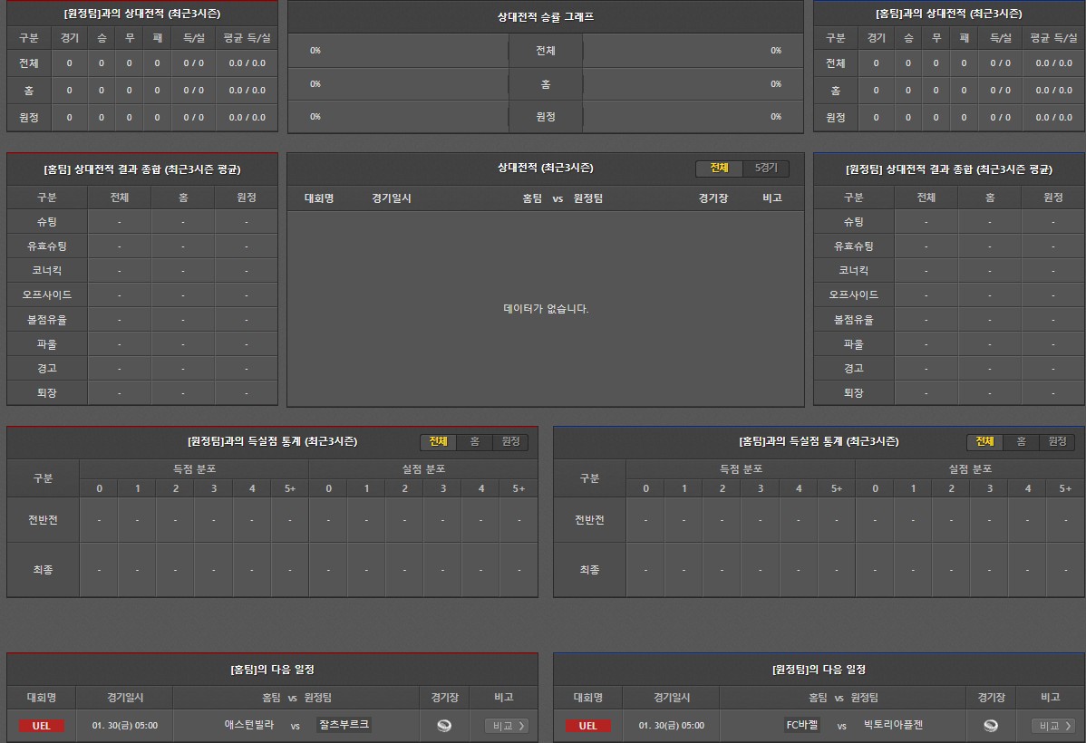Click UEL badge in home team schedule
The width and height of the screenshot is (1086, 743).
coord(42,726)
